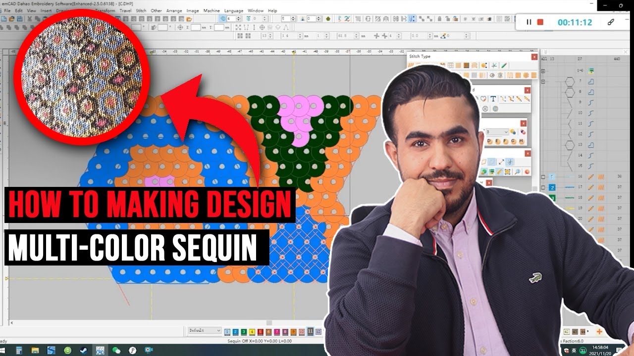Pick palette color 3 in the bottom bar
The width and height of the screenshot is (634, 356).
(244, 331)
